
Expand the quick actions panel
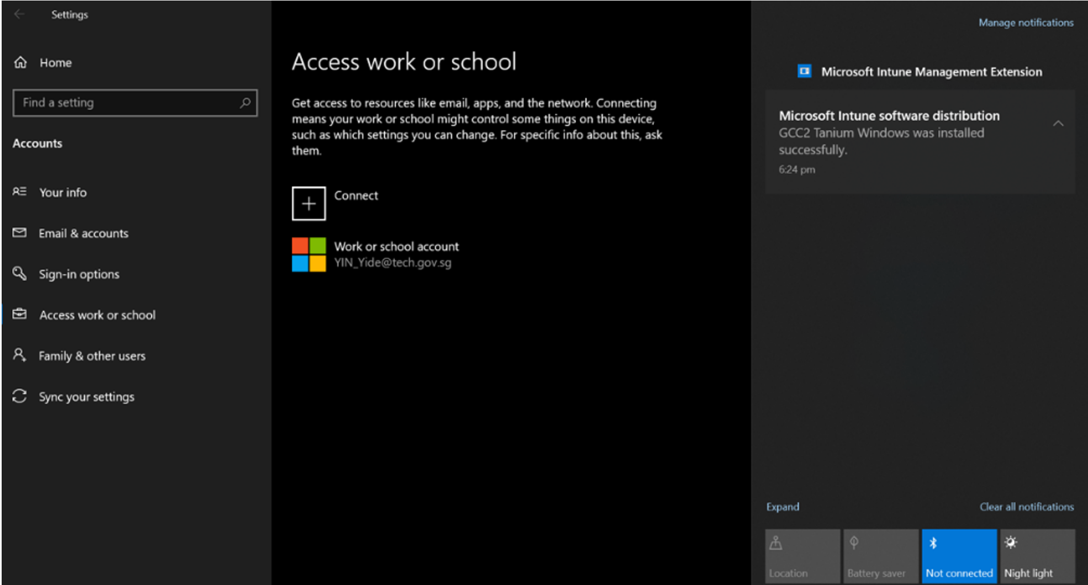782,507
